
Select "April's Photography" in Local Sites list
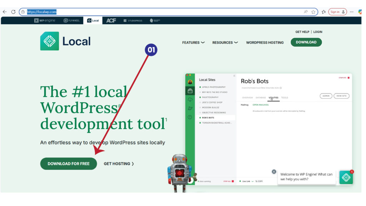coord(214,87)
